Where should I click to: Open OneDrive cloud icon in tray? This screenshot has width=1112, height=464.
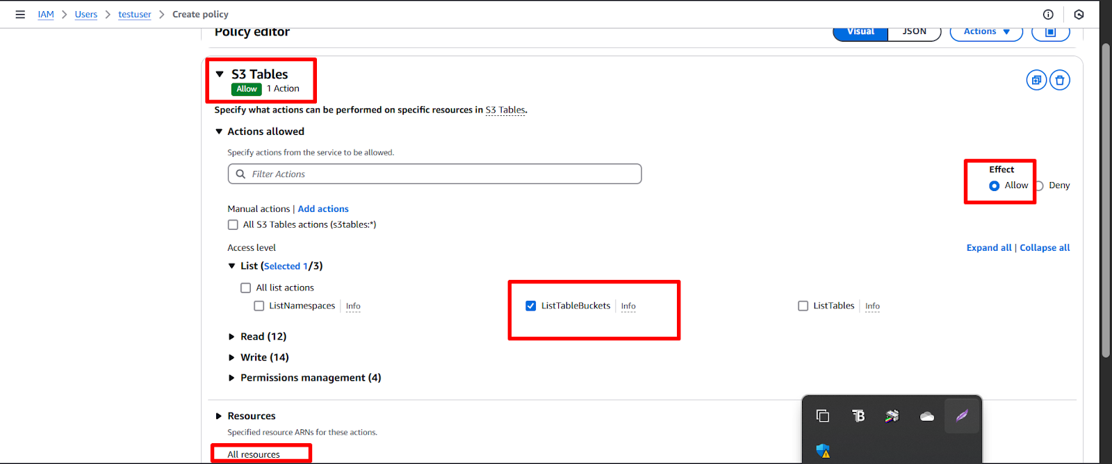click(926, 416)
